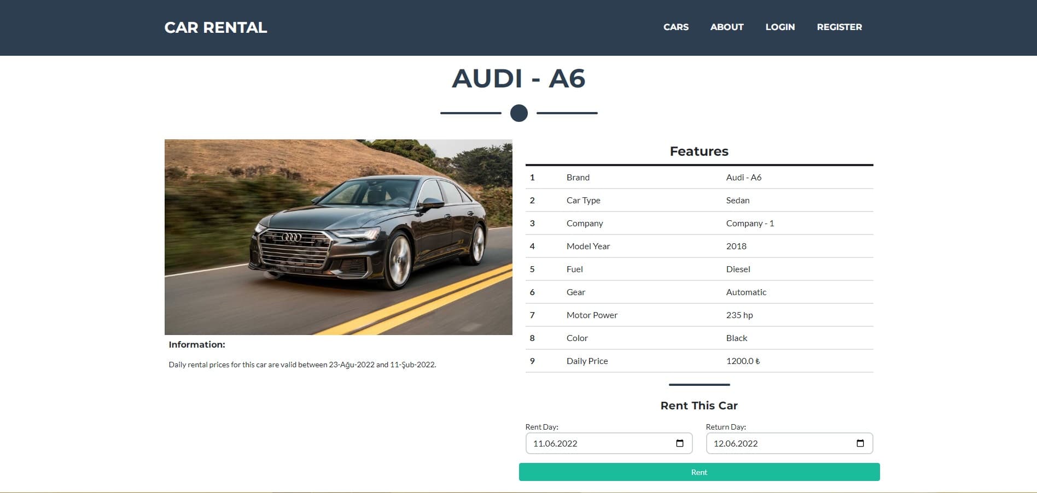Click row number 1 in Features table
The width and height of the screenshot is (1037, 493).
click(532, 177)
